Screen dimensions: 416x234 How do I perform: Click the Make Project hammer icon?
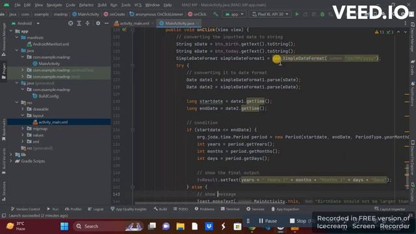click(215, 14)
